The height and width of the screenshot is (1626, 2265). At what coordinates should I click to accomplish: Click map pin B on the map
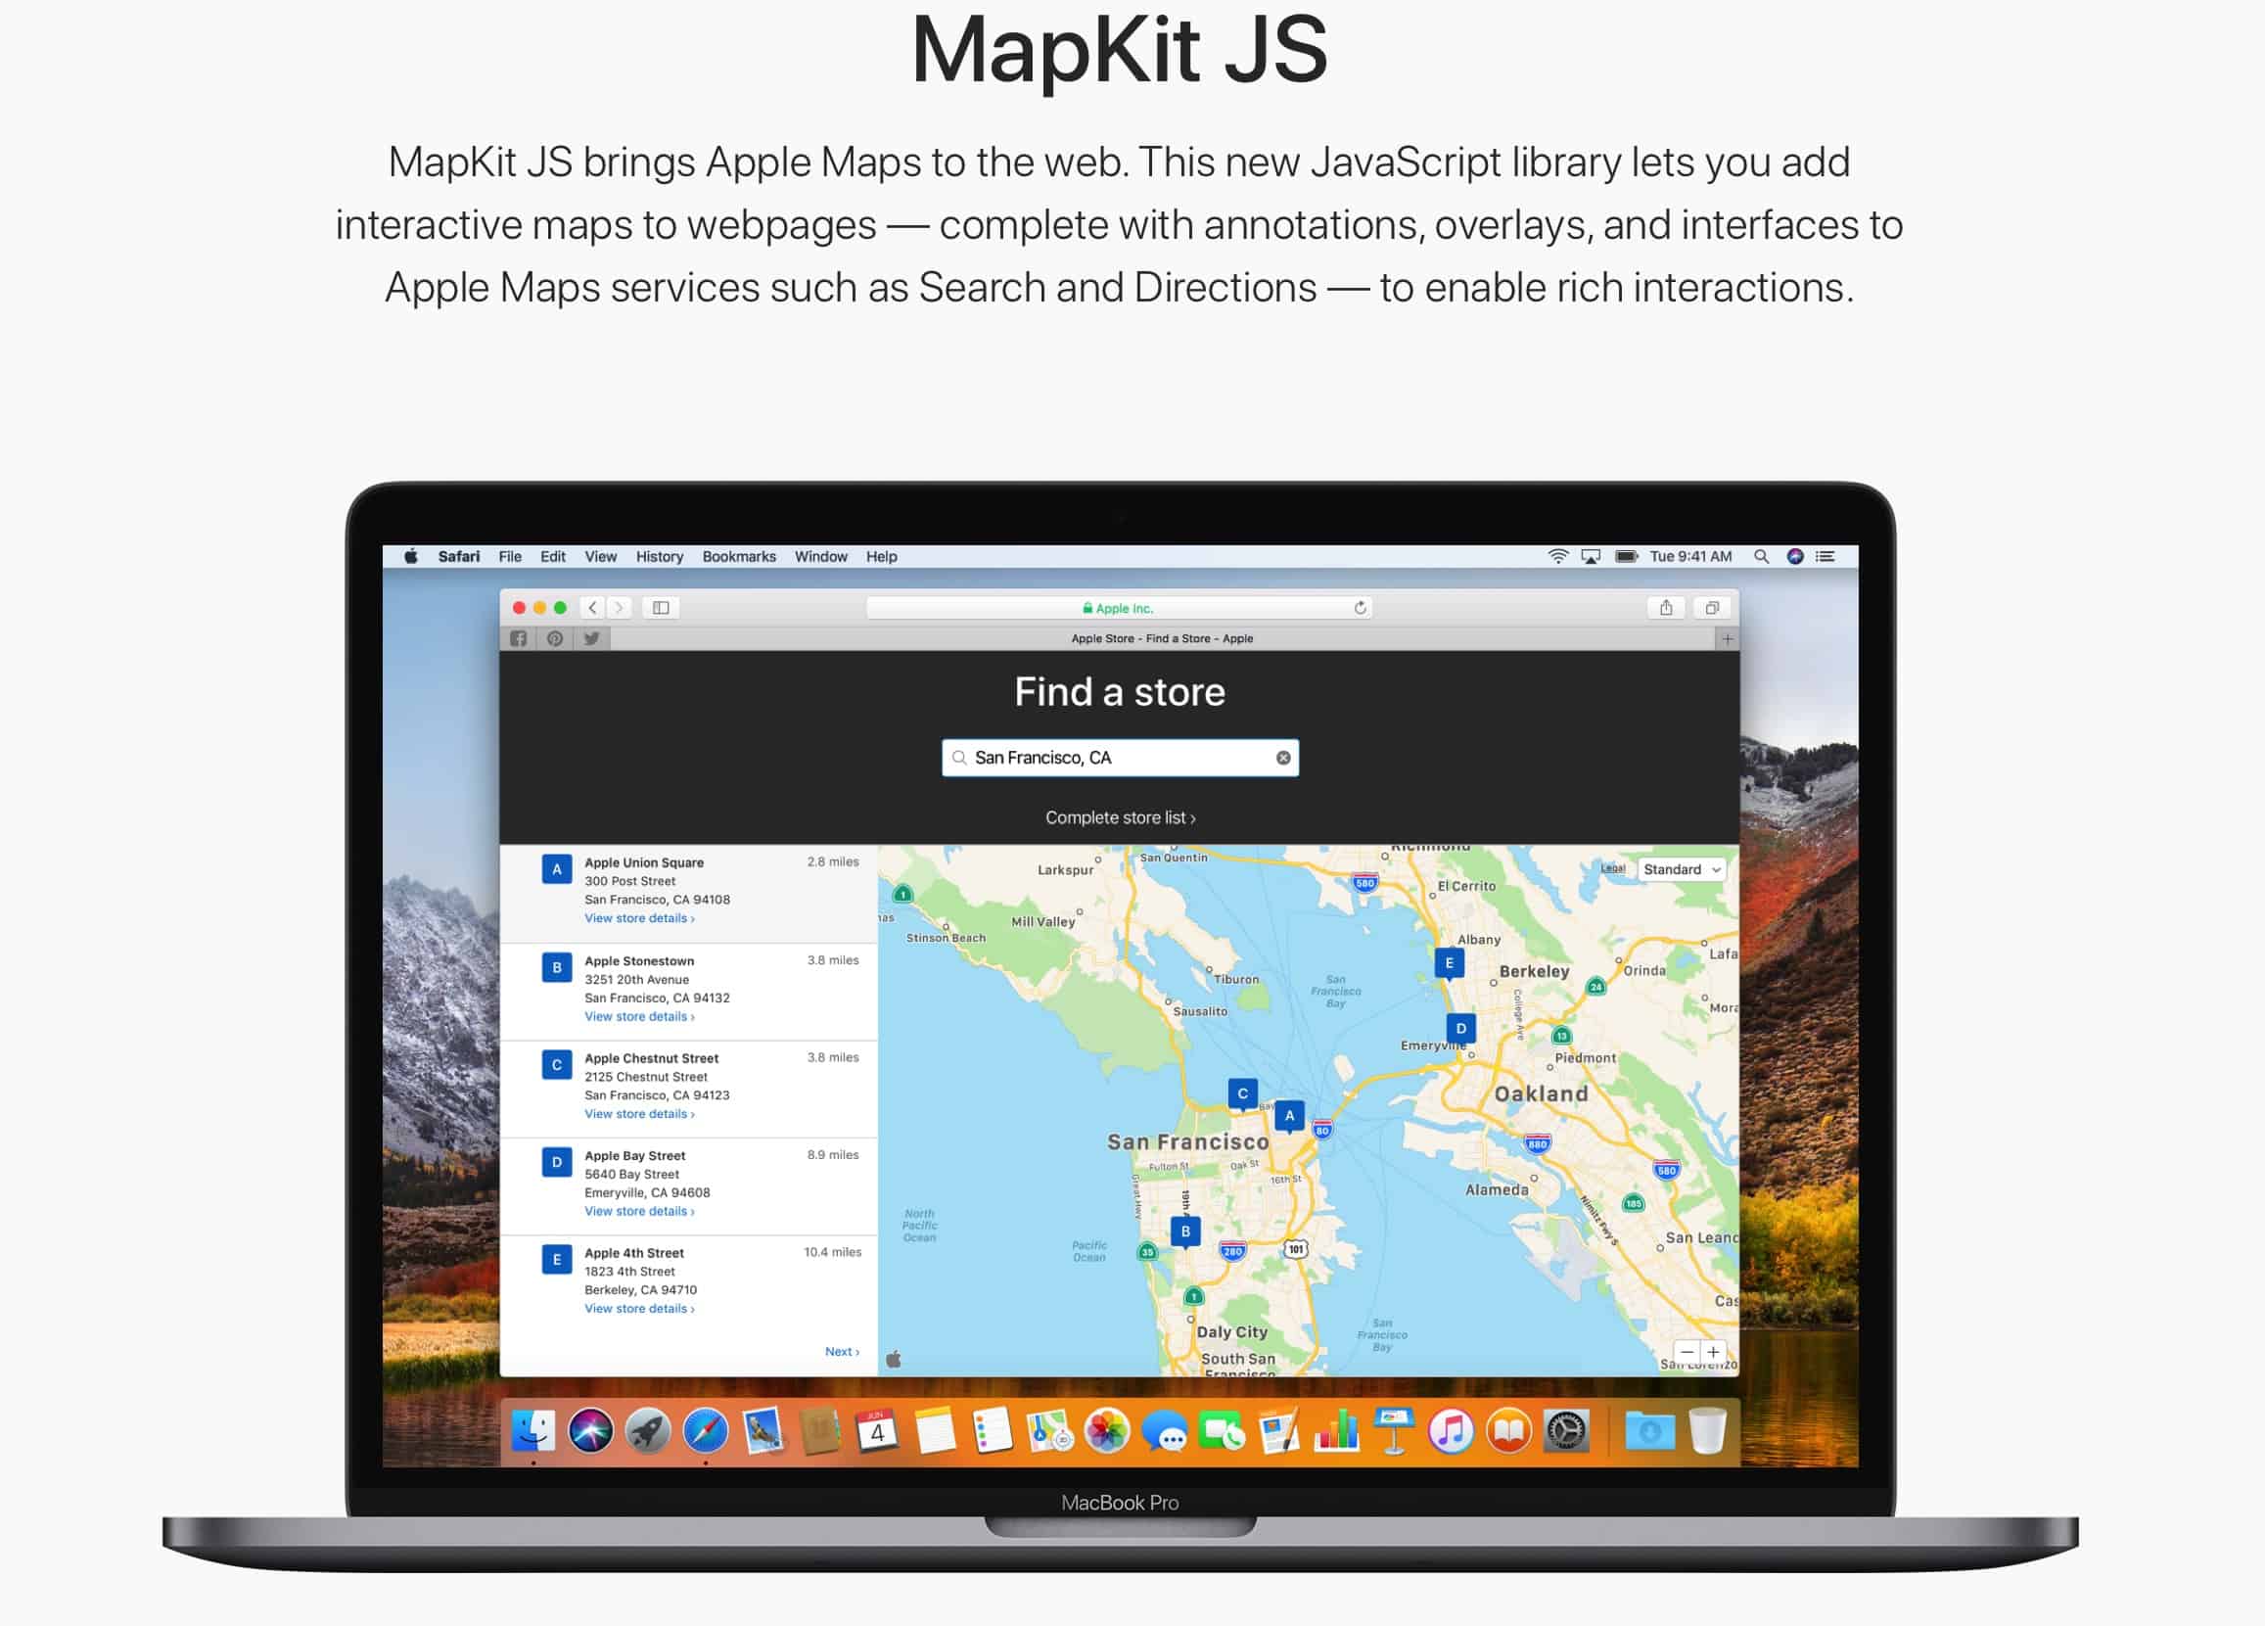[x=1185, y=1231]
